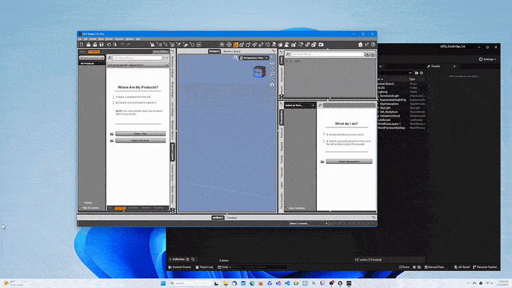512x288 pixels.
Task: Click the Video: Files button
Action: click(140, 134)
